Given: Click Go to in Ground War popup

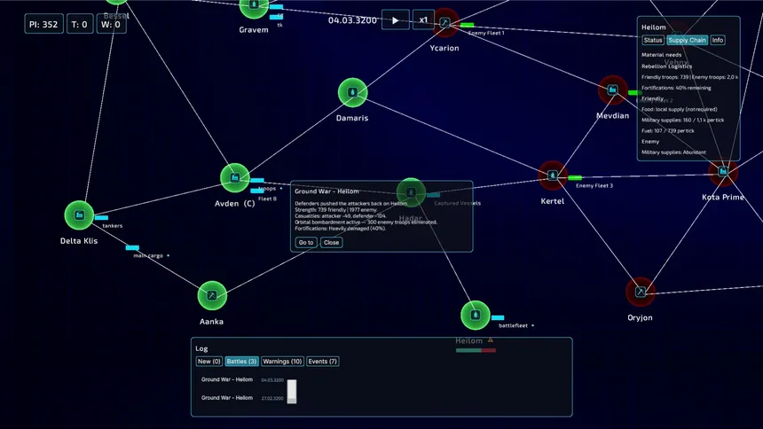Looking at the screenshot, I should point(306,242).
